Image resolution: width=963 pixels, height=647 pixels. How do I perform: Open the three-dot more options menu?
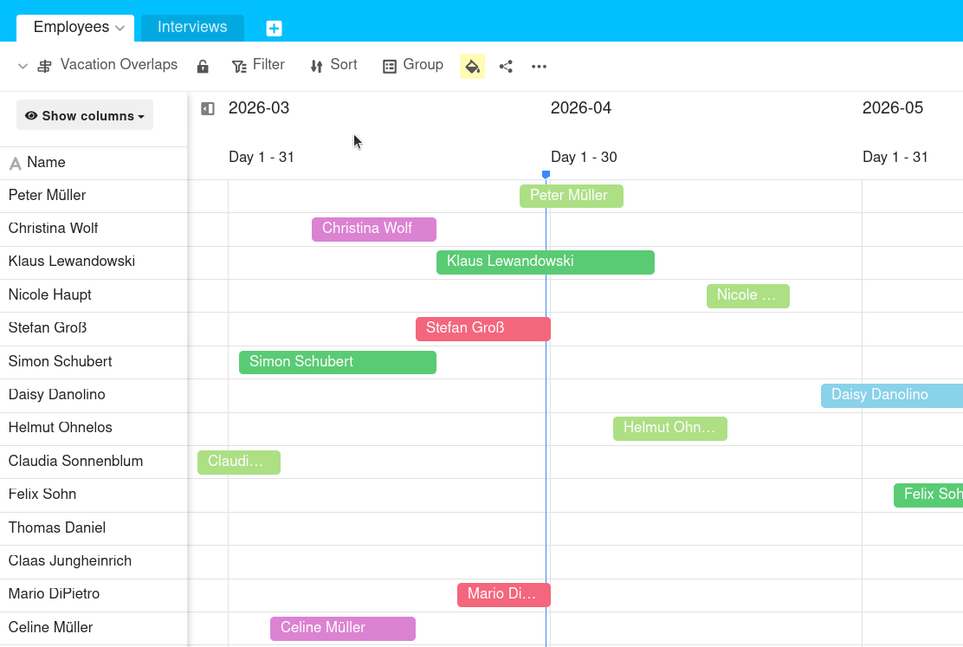point(539,66)
